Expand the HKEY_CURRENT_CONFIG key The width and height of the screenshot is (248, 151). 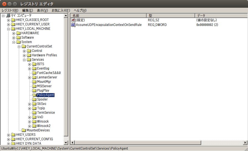click(x=8, y=139)
